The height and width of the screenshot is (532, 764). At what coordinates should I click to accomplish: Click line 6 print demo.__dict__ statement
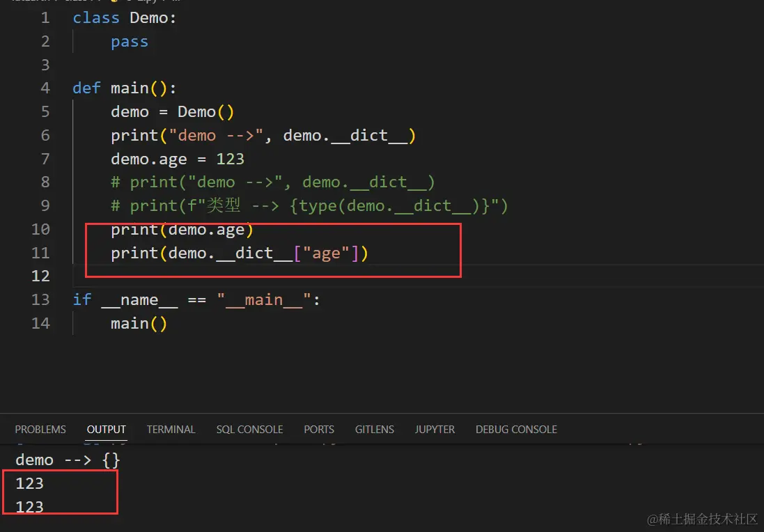pyautogui.click(x=263, y=135)
